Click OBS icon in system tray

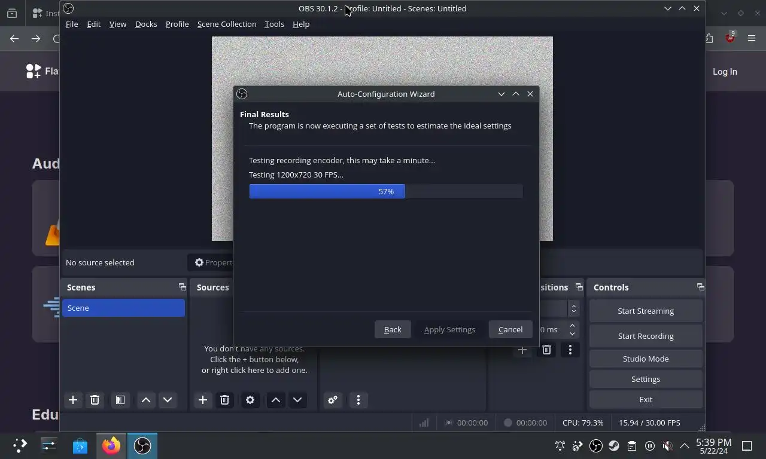(596, 446)
